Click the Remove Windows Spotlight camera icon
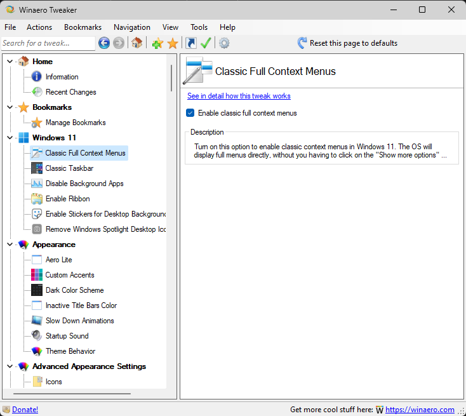The width and height of the screenshot is (466, 416). [x=37, y=229]
